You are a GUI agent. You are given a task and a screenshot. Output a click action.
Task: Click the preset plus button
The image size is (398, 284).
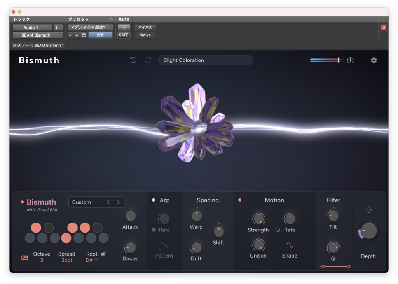[77, 35]
